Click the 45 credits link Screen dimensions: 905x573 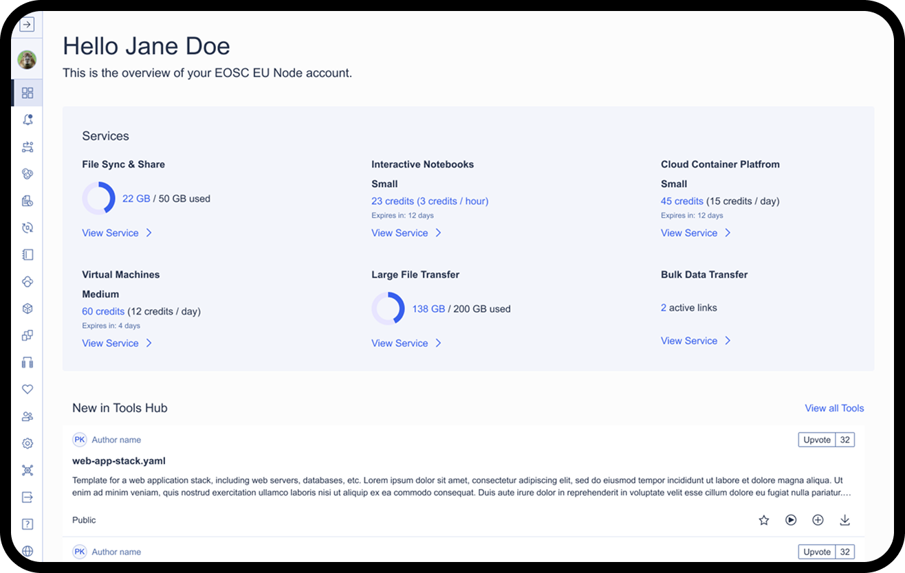tap(682, 201)
